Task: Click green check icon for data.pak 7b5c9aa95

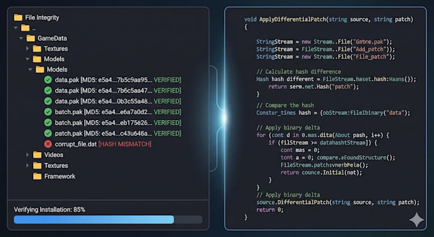Action: tap(48, 80)
